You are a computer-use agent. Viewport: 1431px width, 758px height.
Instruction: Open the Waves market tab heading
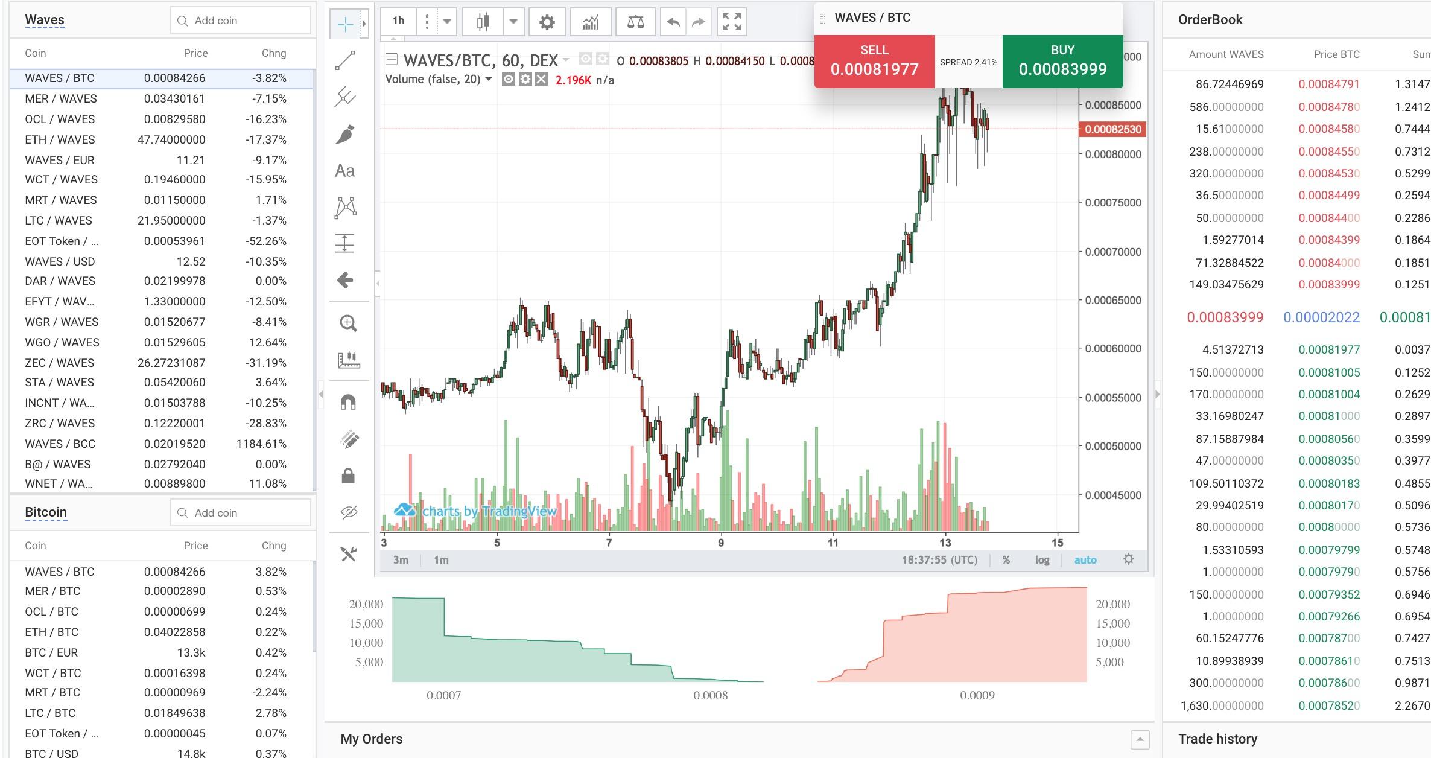click(45, 20)
